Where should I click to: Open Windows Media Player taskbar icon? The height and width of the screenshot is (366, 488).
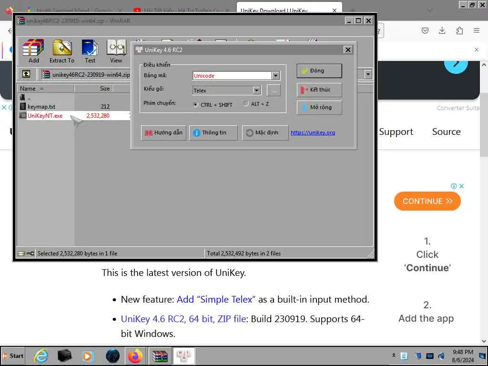[x=88, y=356]
